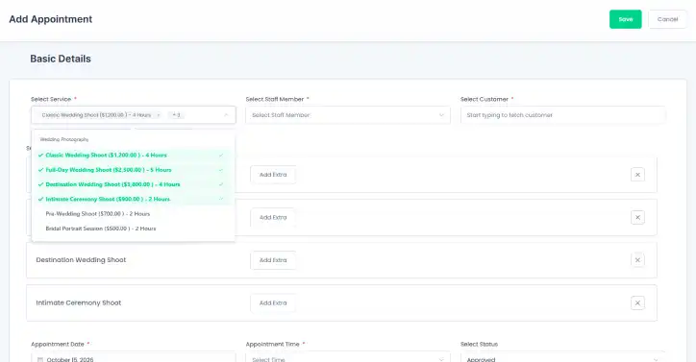Remove the second service row with X icon
This screenshot has width=696, height=362.
coord(637,217)
